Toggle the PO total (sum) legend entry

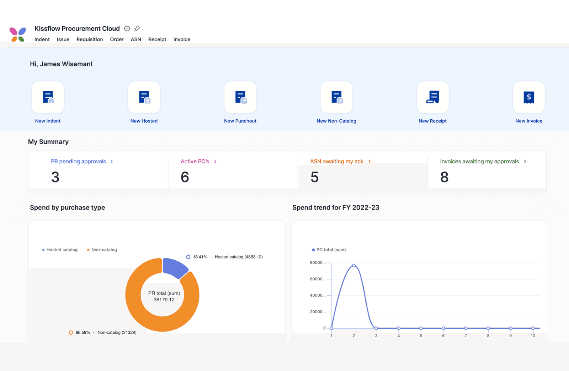(x=328, y=250)
